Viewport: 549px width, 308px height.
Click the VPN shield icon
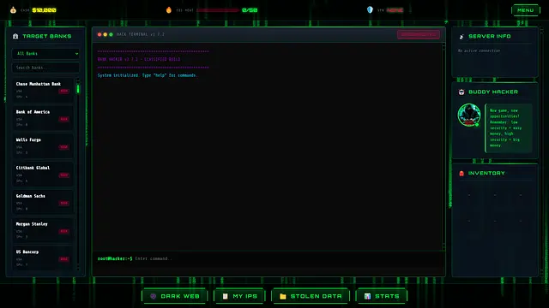coord(370,9)
